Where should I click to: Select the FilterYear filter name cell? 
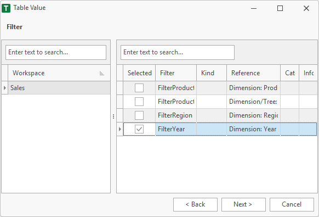tap(176, 129)
